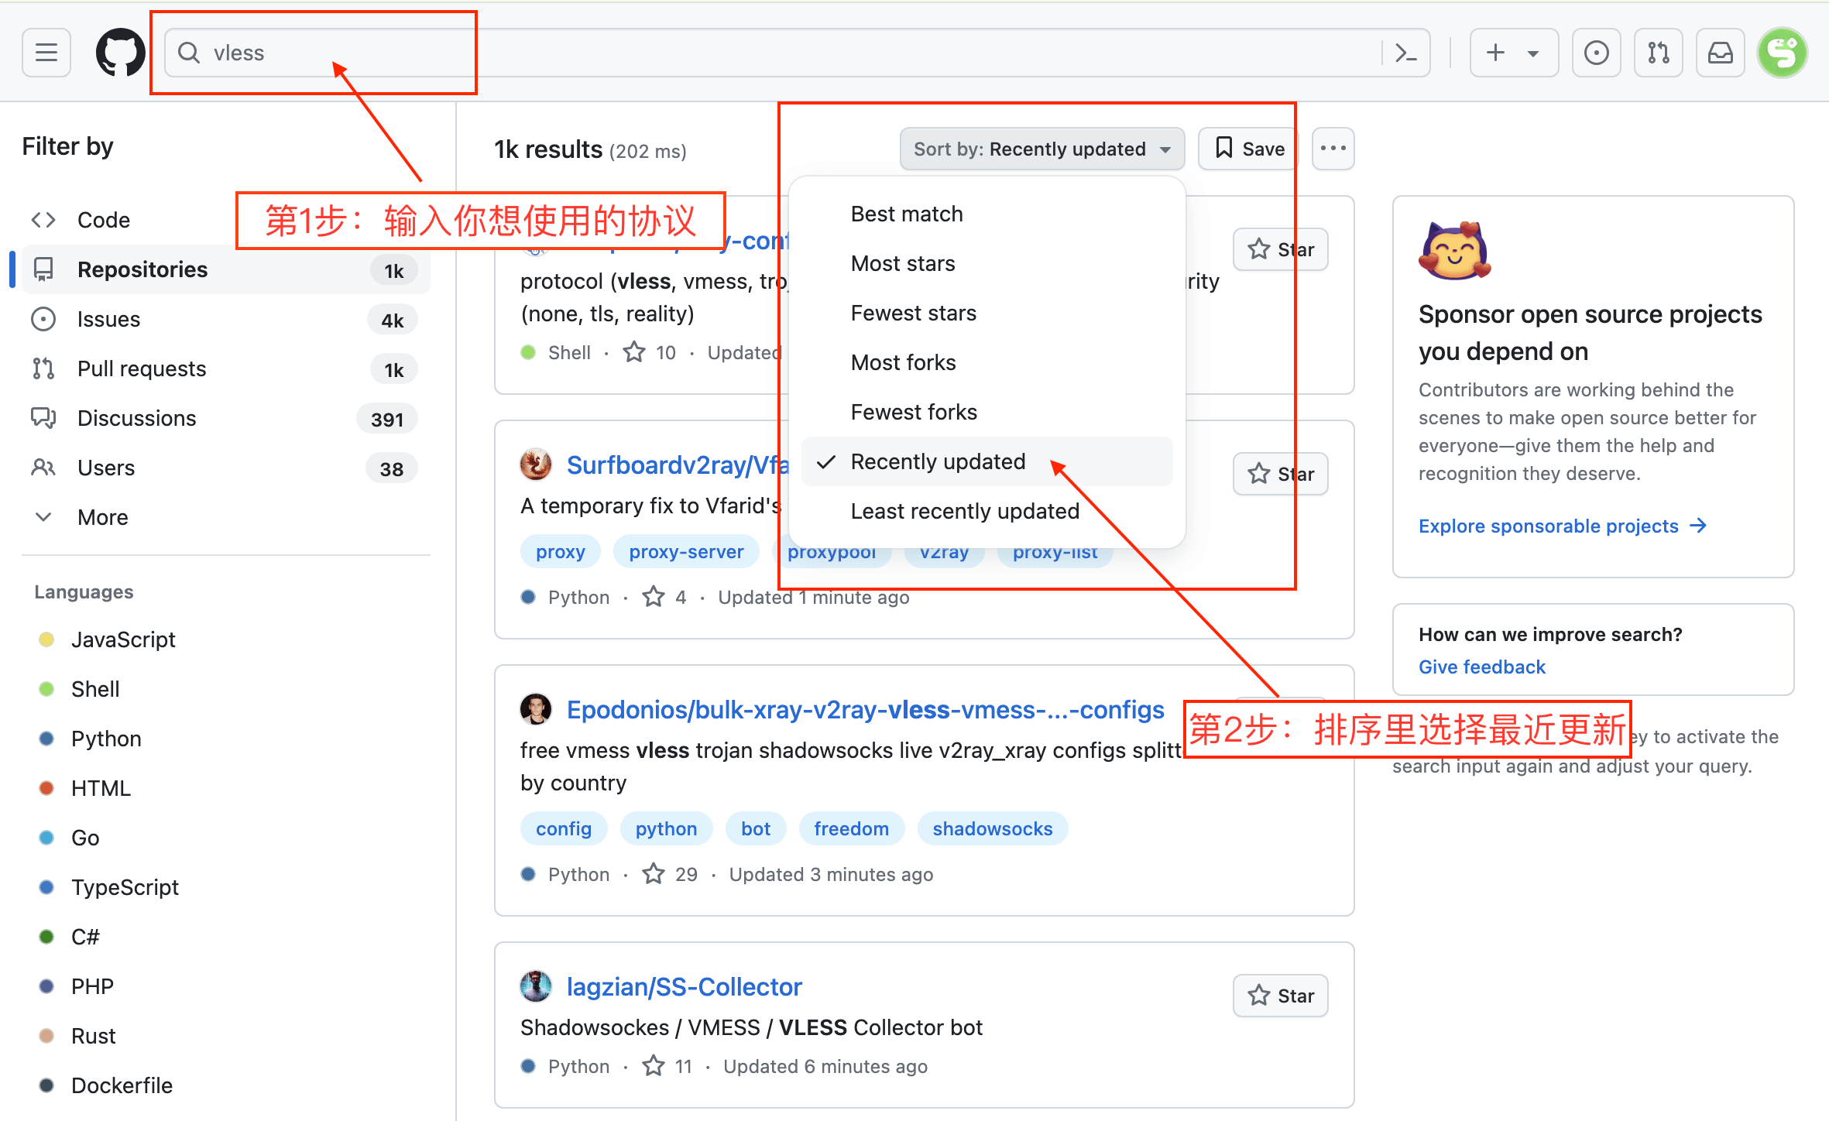Open the pull requests icon in header
Viewport: 1829px width, 1121px height.
[x=1658, y=52]
